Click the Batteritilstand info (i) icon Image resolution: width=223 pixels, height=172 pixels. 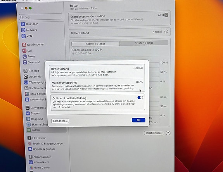coord(166,31)
